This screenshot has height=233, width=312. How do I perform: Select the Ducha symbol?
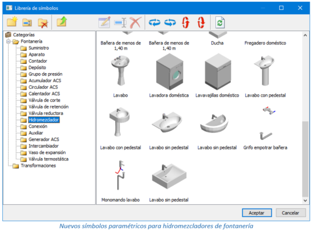coord(217,35)
